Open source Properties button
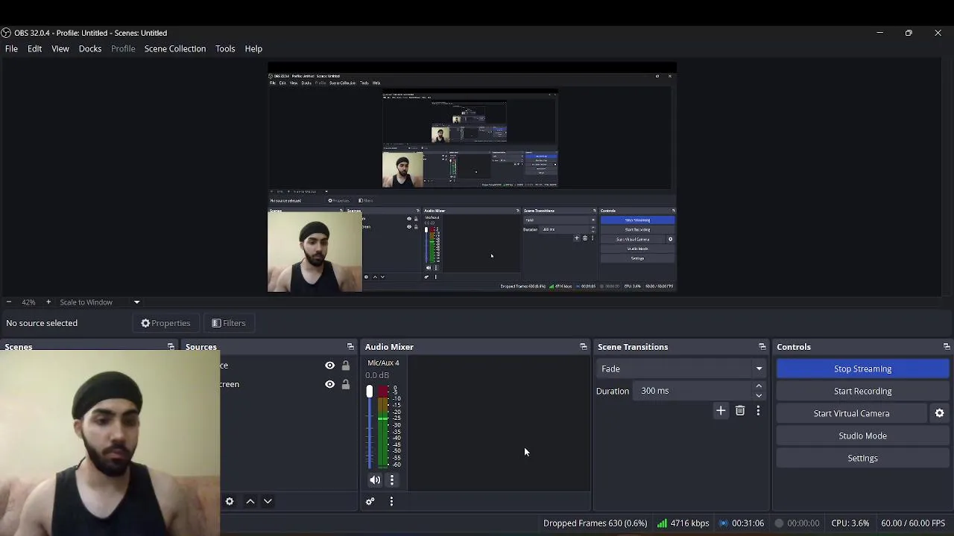 click(165, 323)
